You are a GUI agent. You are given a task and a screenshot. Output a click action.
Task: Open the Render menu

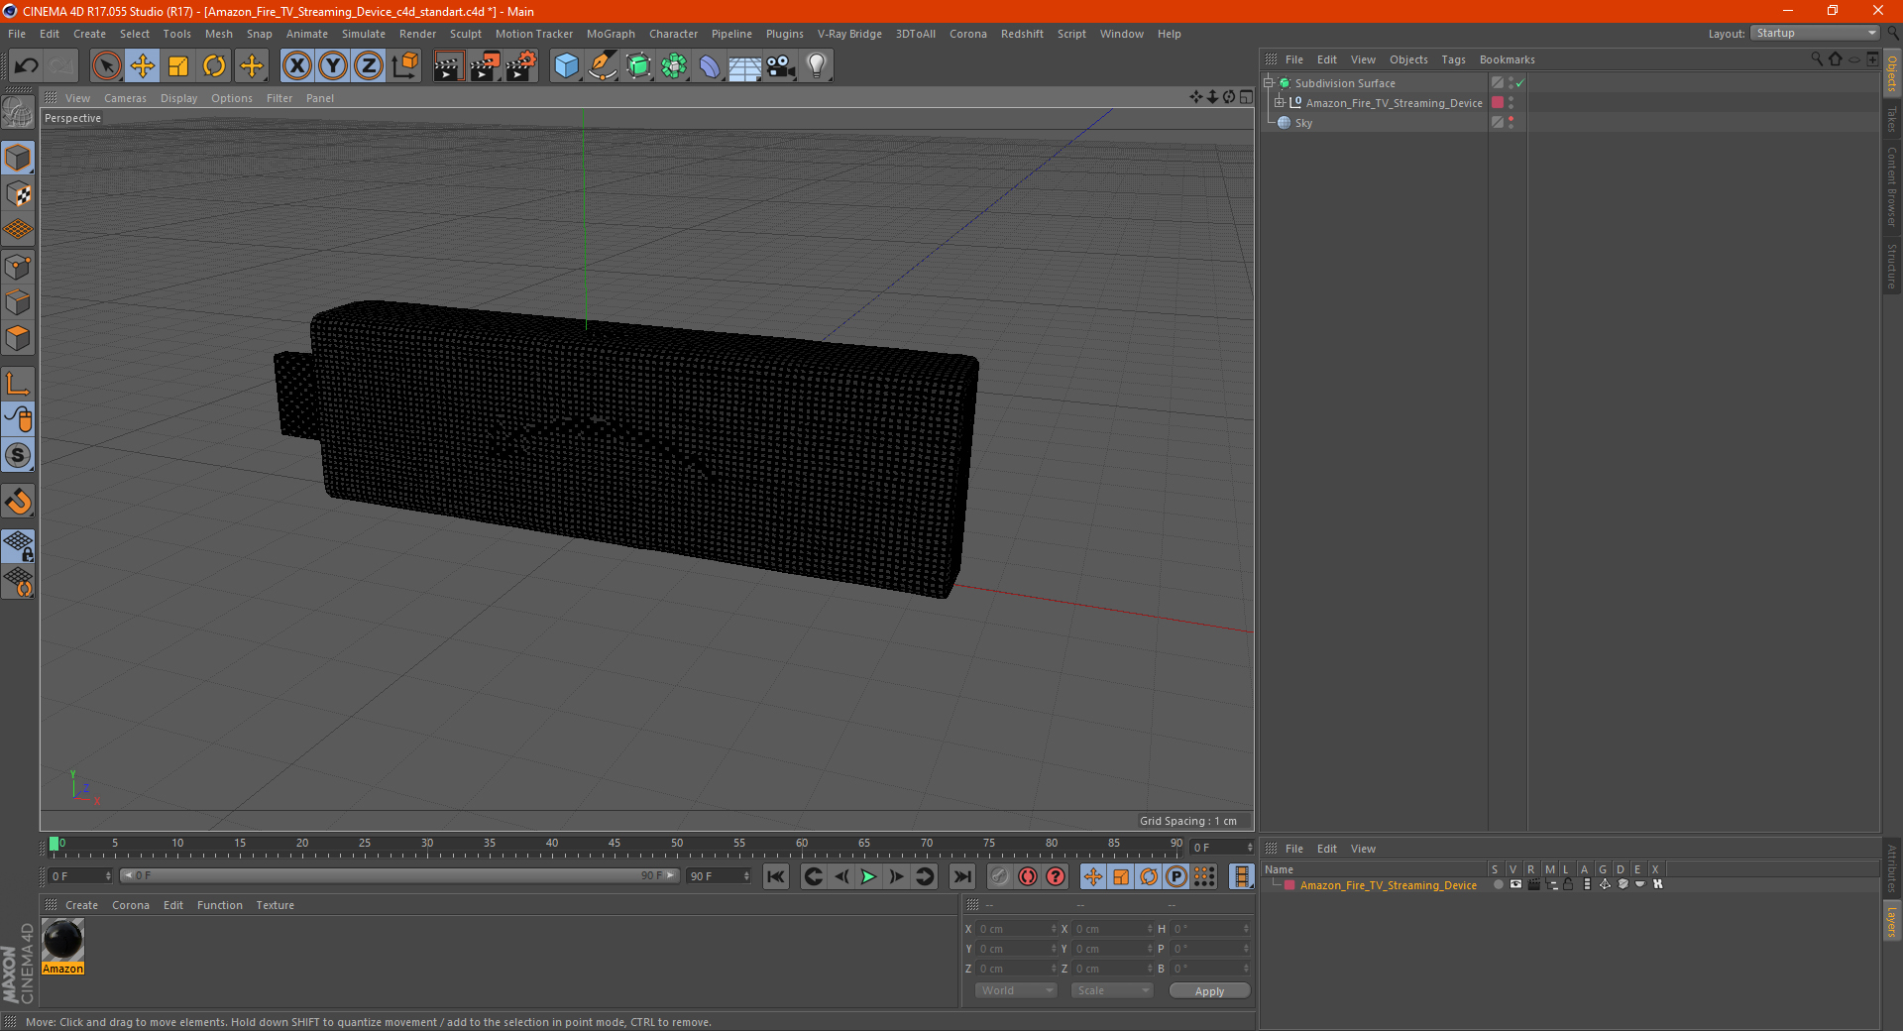[417, 34]
